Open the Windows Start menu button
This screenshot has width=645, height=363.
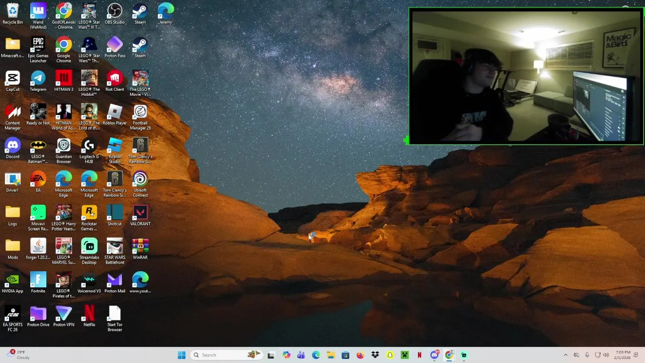(x=181, y=355)
